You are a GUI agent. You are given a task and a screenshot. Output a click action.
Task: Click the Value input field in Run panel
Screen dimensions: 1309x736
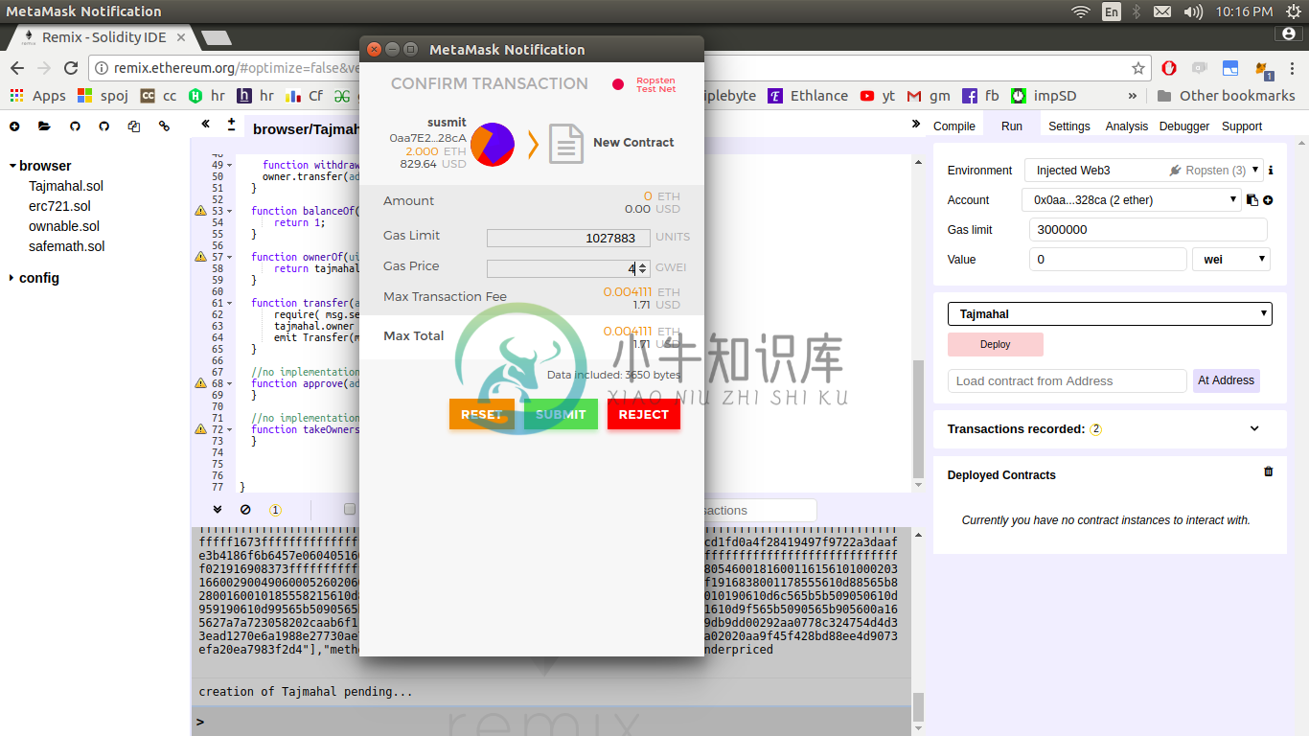1108,259
